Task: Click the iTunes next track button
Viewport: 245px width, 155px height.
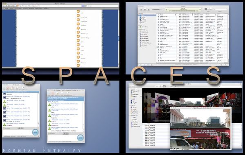Action: pos(149,10)
